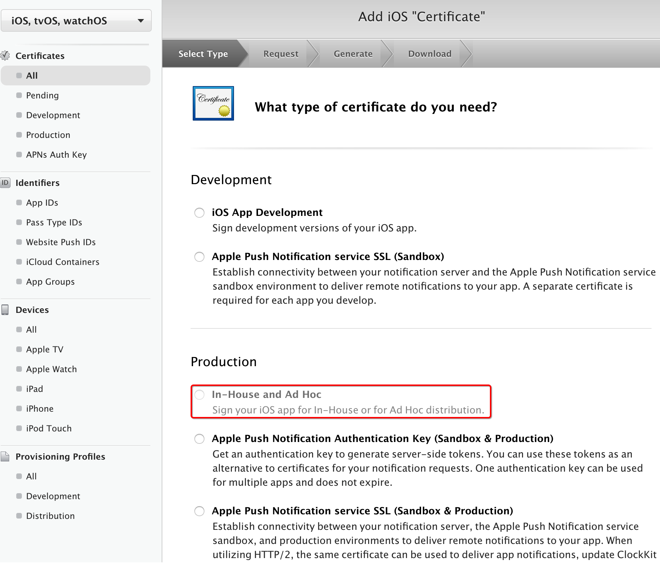The height and width of the screenshot is (563, 660).
Task: Select Apple Push Notification Authentication Key radio
Action: [x=199, y=439]
